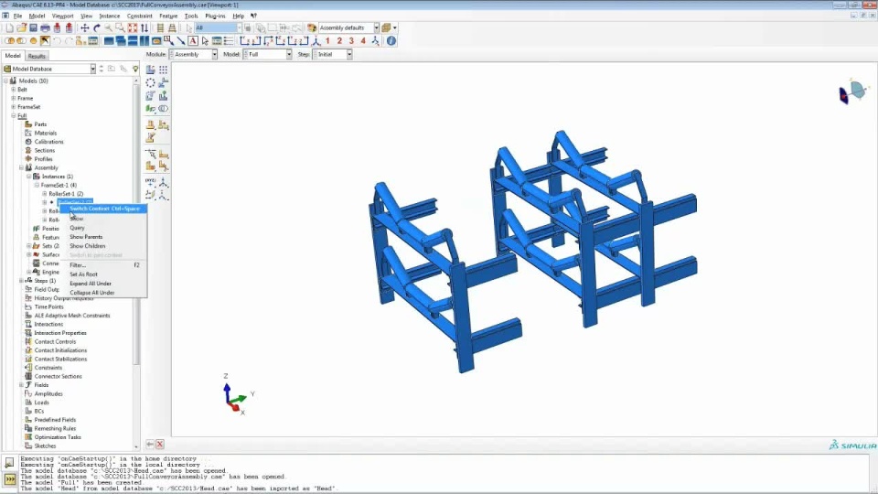Select the Box Zoom tool
Image resolution: width=878 pixels, height=494 pixels.
(120, 28)
